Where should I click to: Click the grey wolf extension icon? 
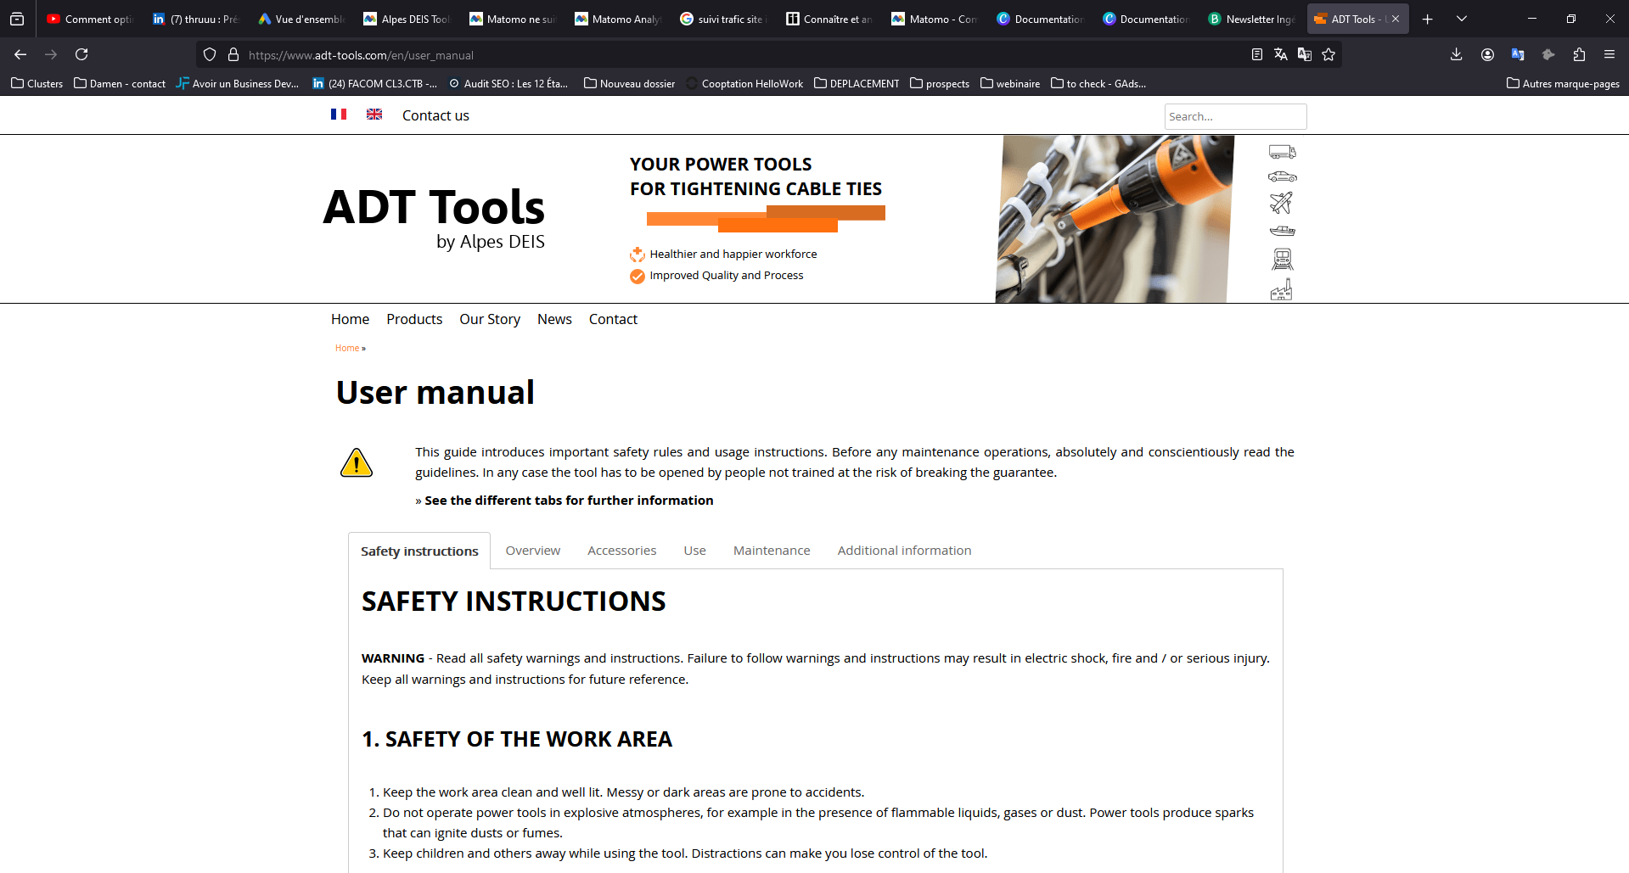(1548, 54)
